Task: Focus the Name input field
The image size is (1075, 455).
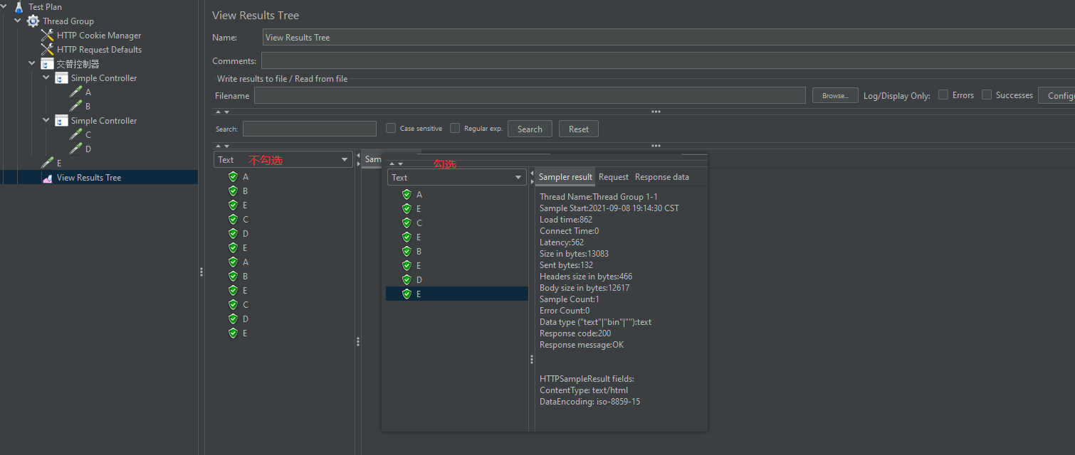Action: (668, 38)
